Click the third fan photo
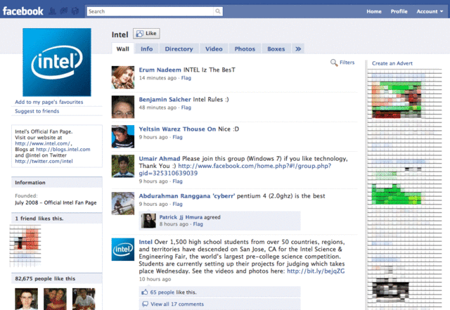The width and height of the screenshot is (450, 310). coord(84,299)
